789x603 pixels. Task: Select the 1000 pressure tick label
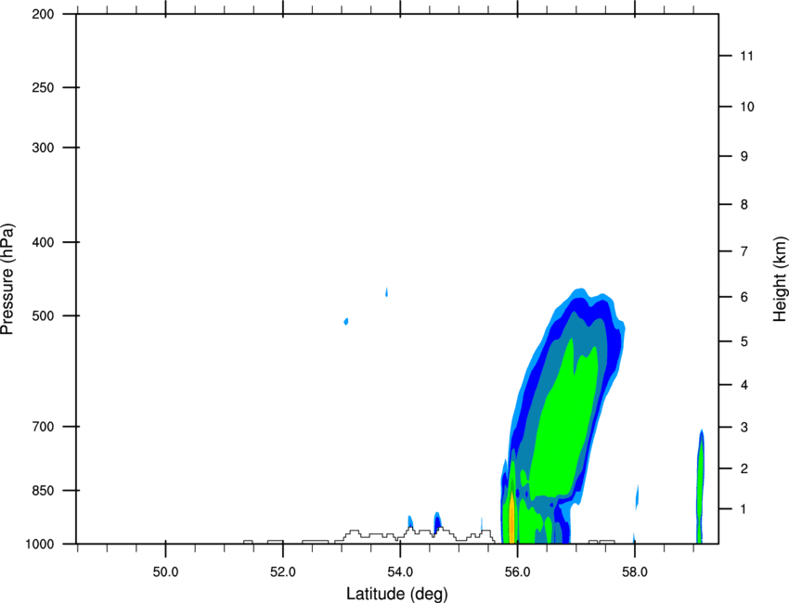pos(39,545)
